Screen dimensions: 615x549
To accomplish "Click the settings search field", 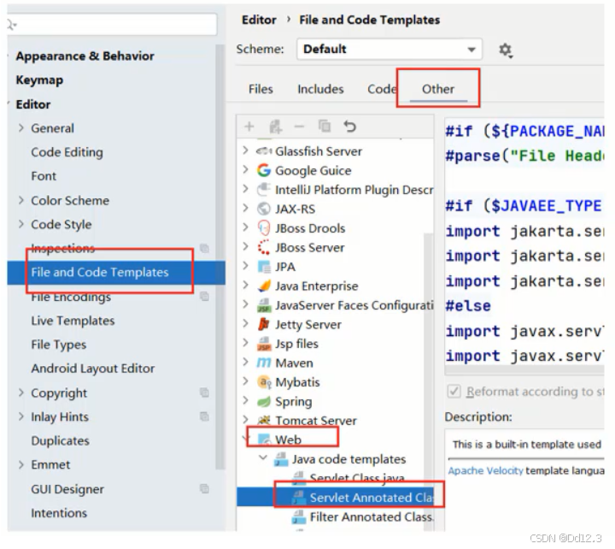I will pos(112,24).
